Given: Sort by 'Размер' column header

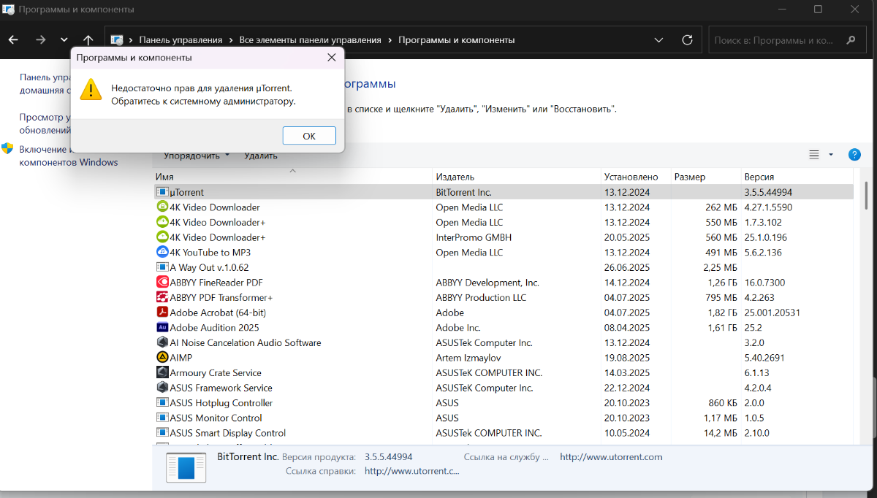Looking at the screenshot, I should pyautogui.click(x=706, y=177).
